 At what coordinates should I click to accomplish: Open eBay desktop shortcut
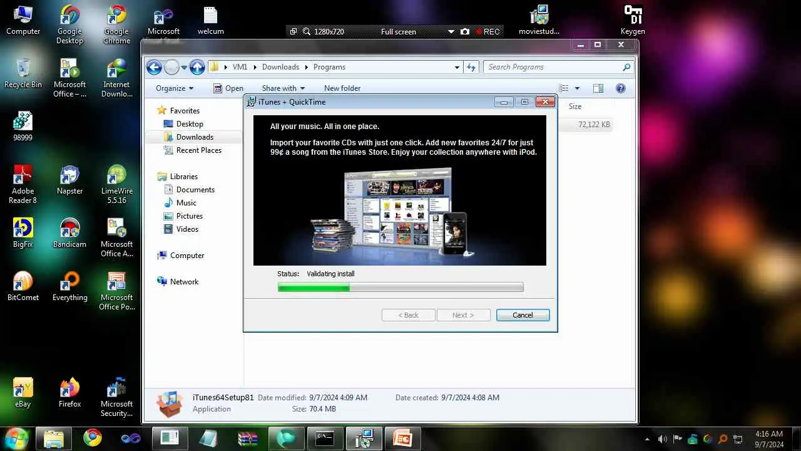(x=23, y=393)
